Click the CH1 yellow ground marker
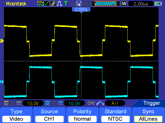 (x=2, y=41)
